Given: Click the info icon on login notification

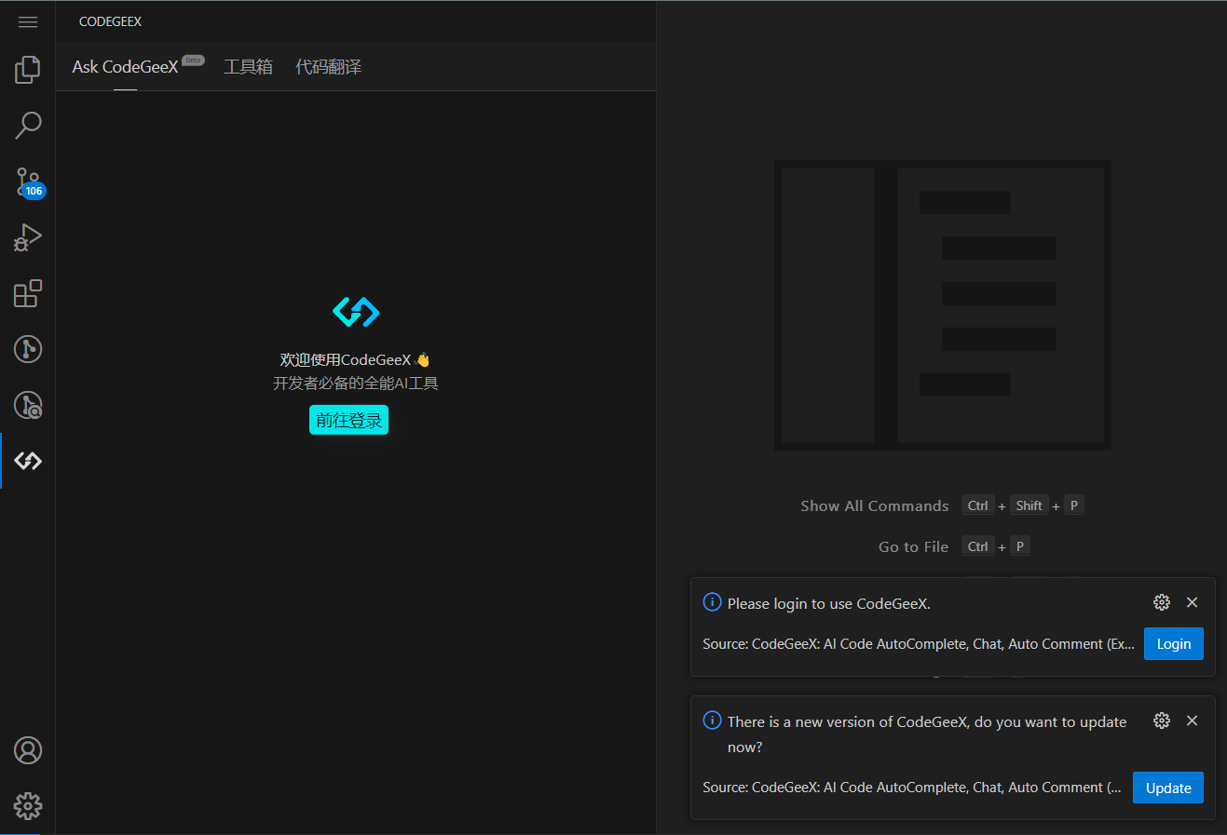Looking at the screenshot, I should pos(712,602).
